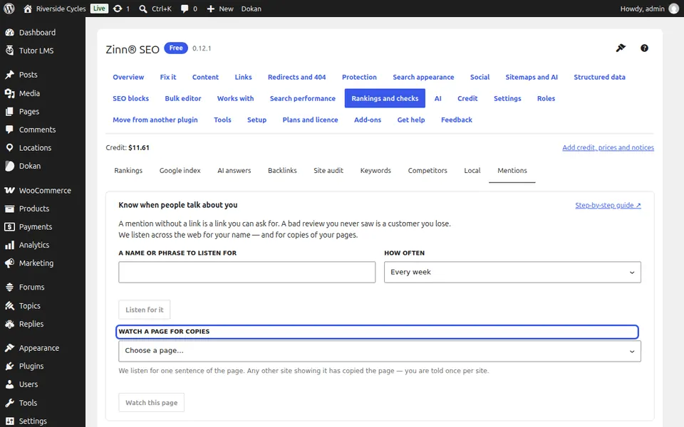Image resolution: width=684 pixels, height=427 pixels.
Task: Focus the name or phrase input field
Action: 247,273
